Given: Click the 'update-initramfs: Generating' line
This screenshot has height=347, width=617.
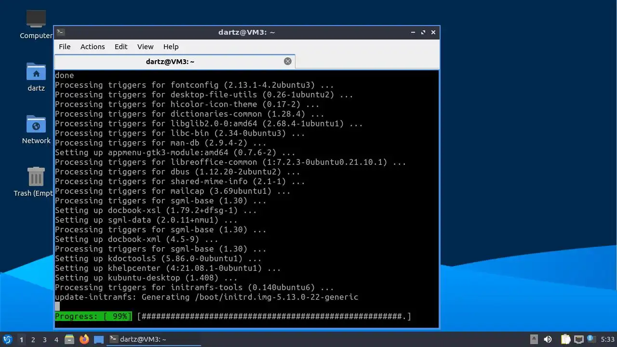Looking at the screenshot, I should click(x=206, y=297).
